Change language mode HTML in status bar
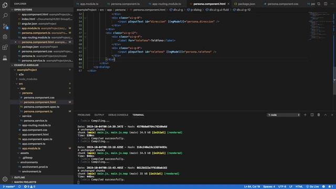336x189 pixels. [x=299, y=187]
